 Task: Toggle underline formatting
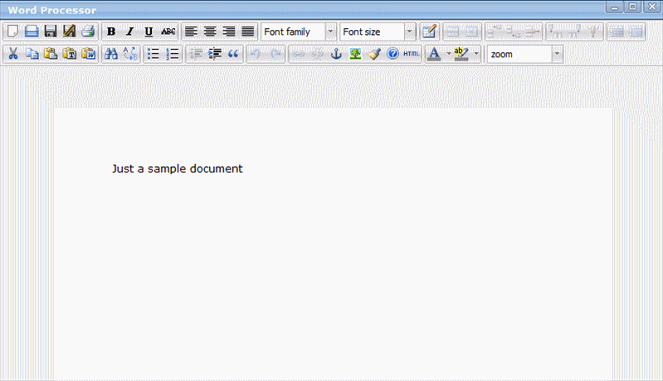point(149,32)
